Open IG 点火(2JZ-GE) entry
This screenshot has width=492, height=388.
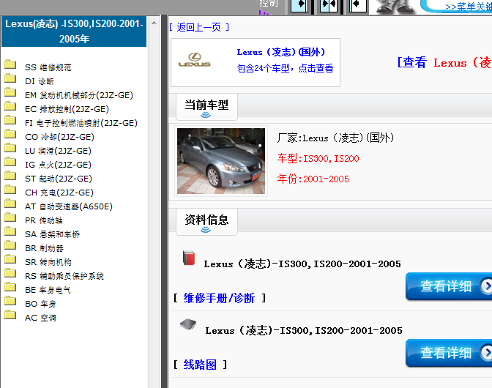click(x=59, y=165)
